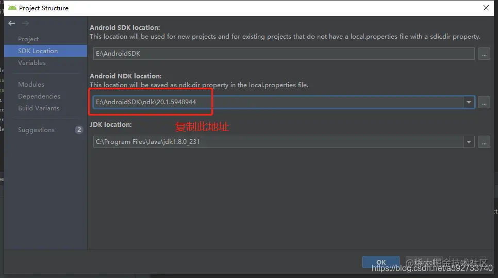
Task: Open Build Variants section in sidebar
Action: click(39, 108)
